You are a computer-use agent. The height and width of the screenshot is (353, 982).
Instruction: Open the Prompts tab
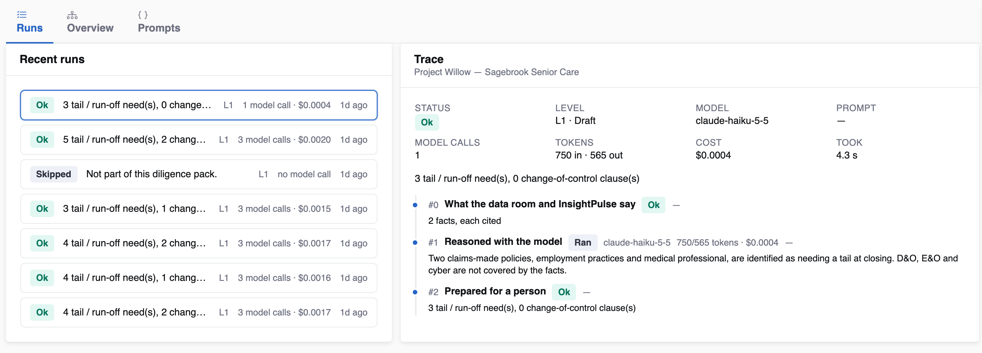(159, 22)
